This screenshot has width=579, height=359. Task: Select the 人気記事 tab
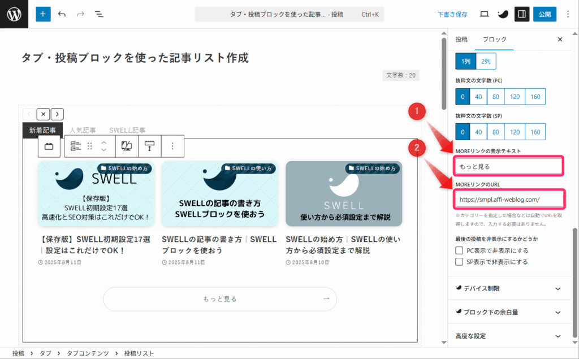83,131
